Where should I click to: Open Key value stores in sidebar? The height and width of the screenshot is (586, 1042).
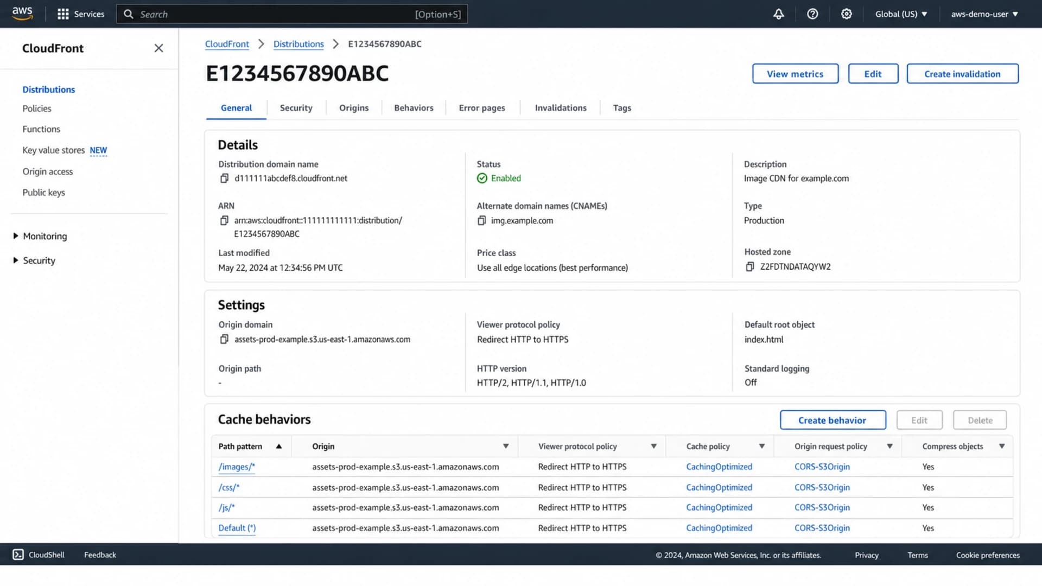[x=54, y=150]
